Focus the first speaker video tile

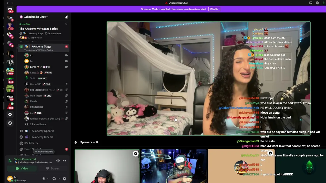pyautogui.click(x=107, y=166)
